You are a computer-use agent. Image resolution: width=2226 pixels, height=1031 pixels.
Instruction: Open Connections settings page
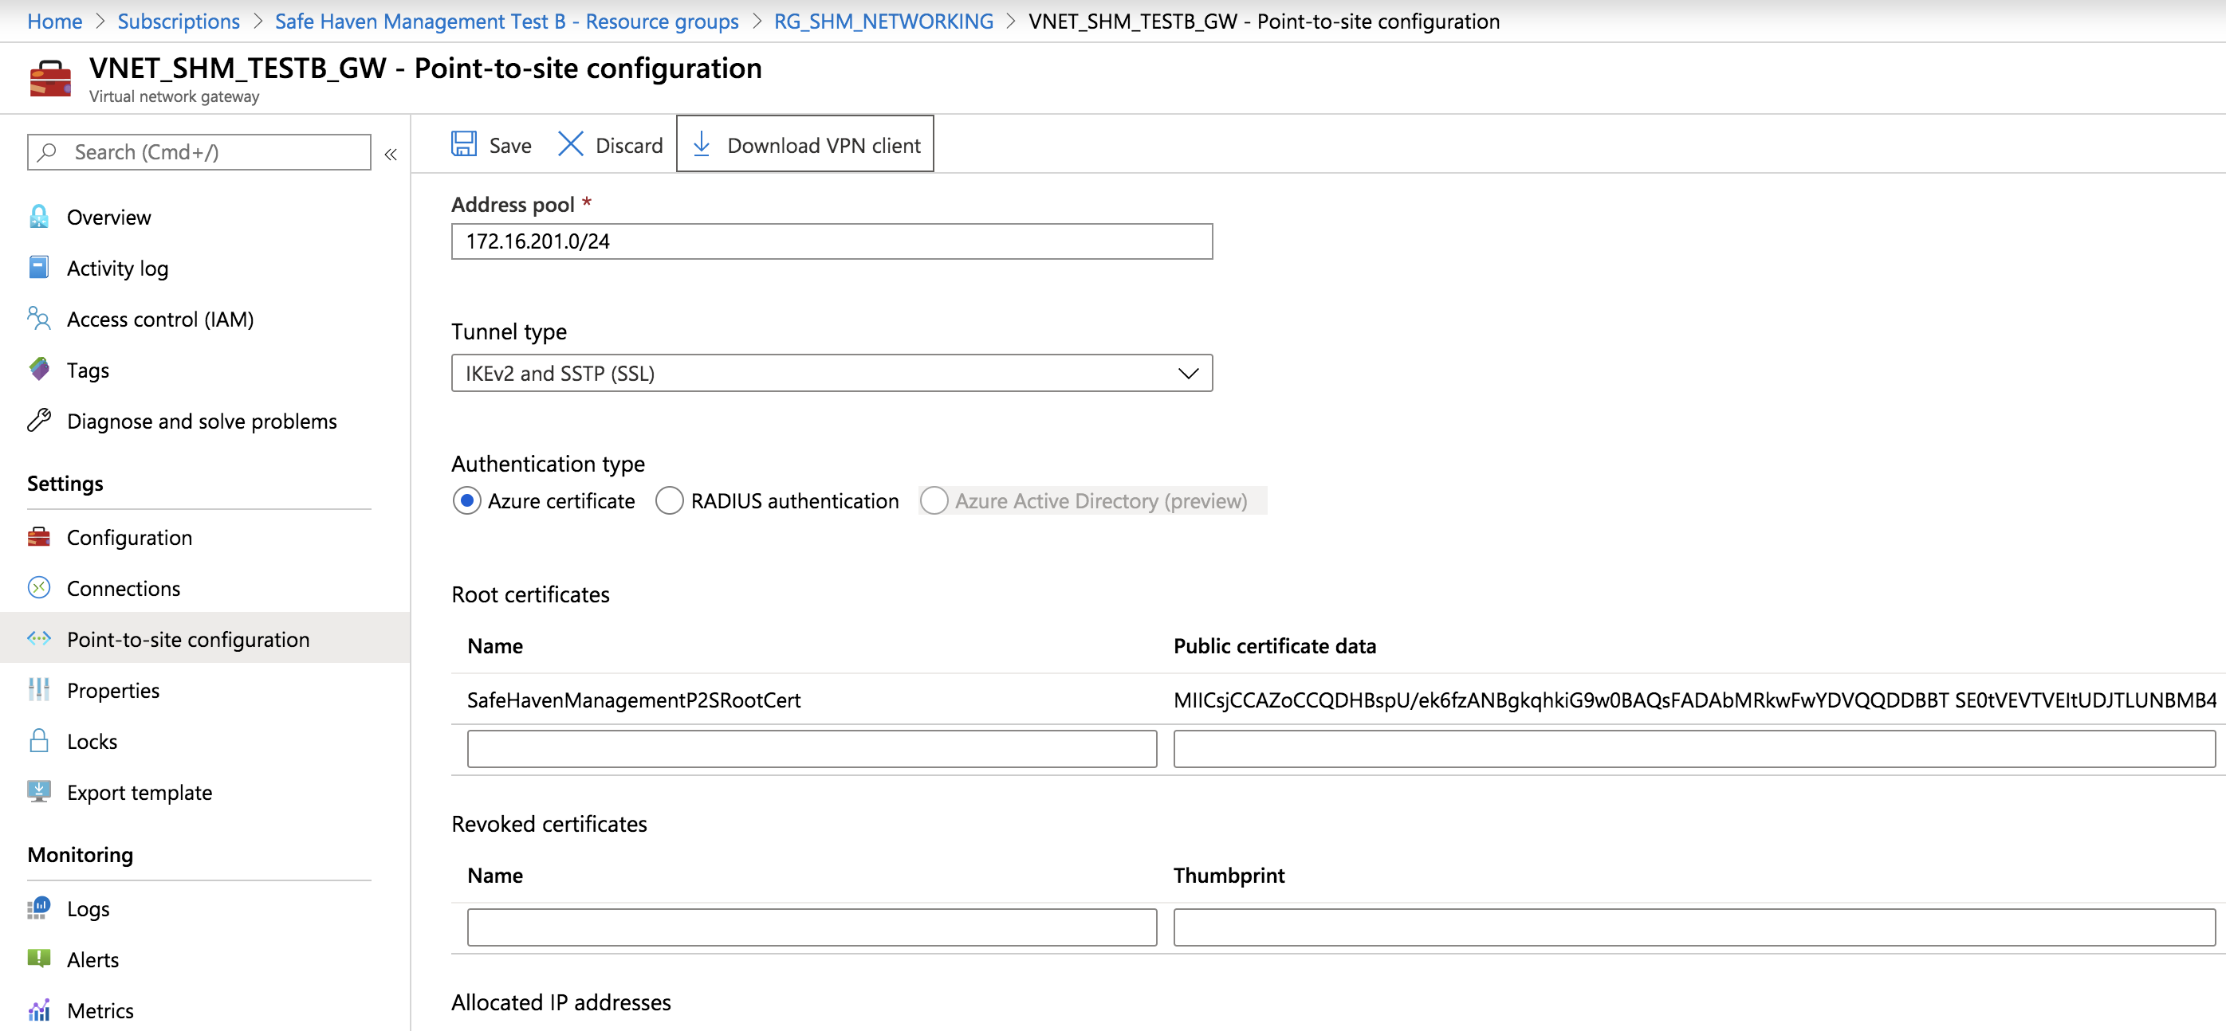click(124, 588)
